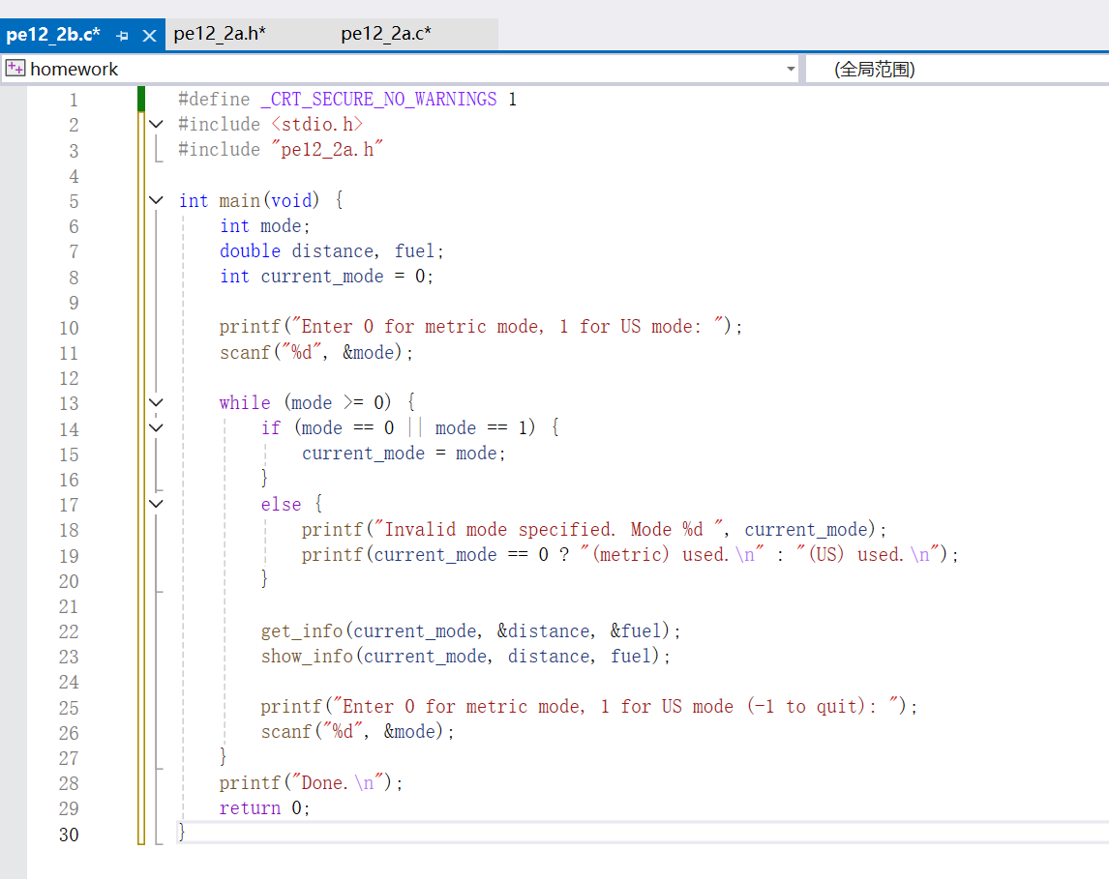The height and width of the screenshot is (879, 1109).
Task: Collapse the else block at line 17
Action: (157, 505)
